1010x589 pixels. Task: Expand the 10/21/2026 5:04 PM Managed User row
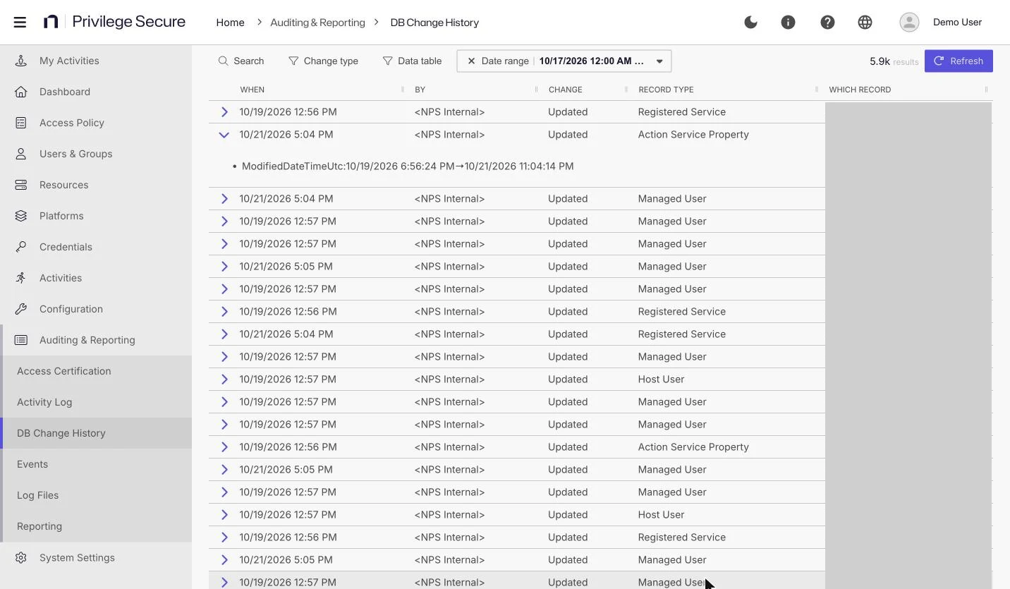coord(224,199)
